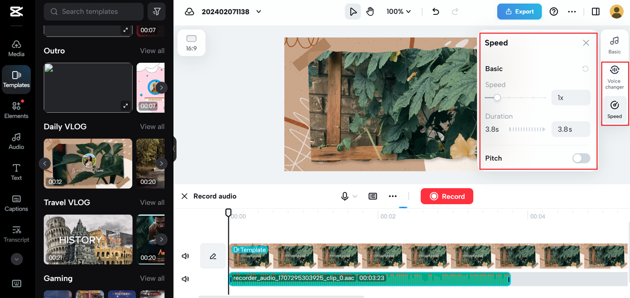Select the pink Outro template 00:07

[x=151, y=87]
